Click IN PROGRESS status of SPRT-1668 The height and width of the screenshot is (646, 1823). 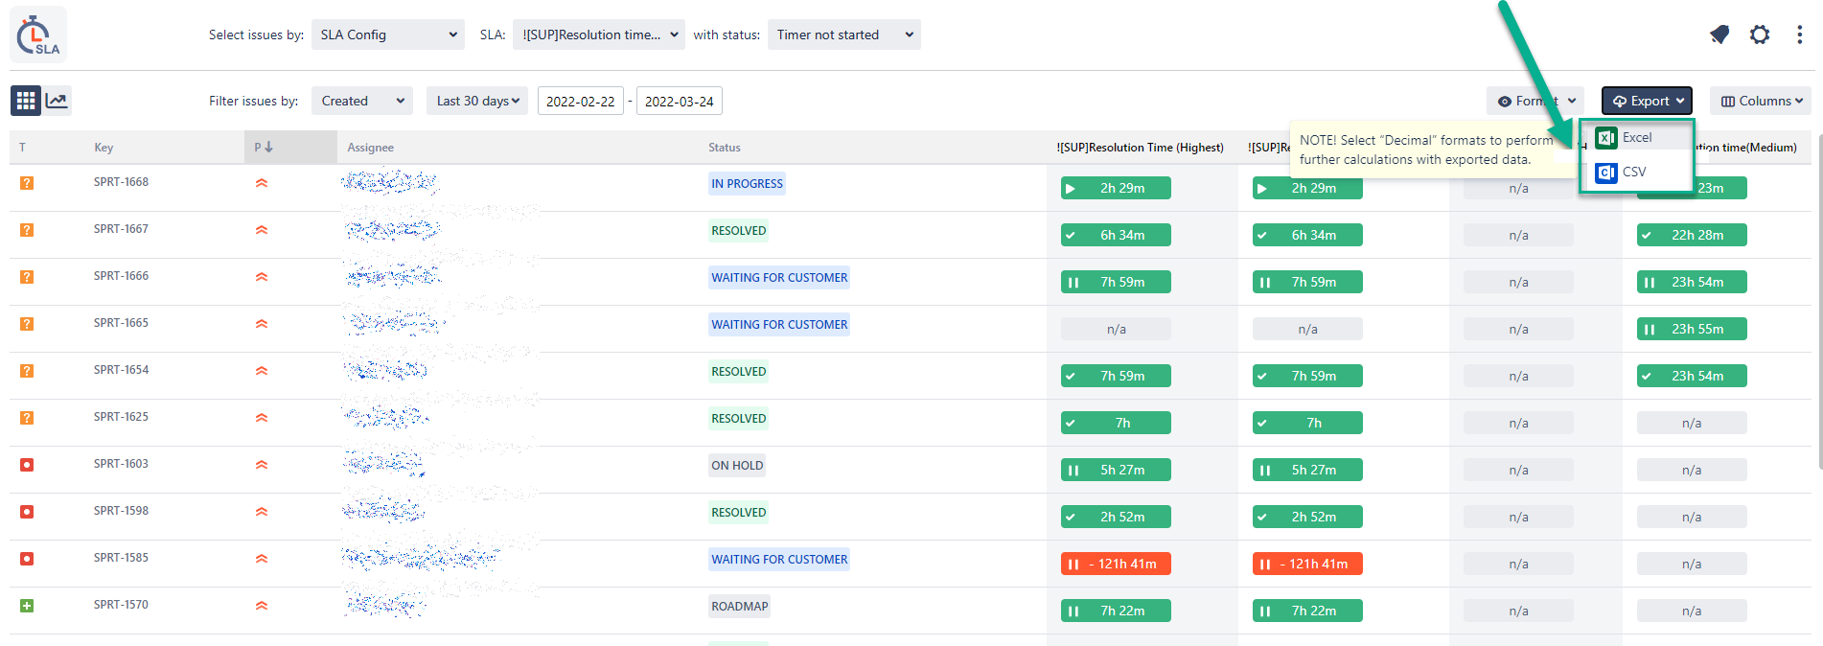747,184
